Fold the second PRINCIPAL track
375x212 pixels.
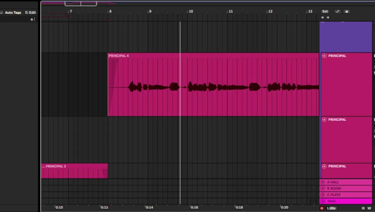324,120
